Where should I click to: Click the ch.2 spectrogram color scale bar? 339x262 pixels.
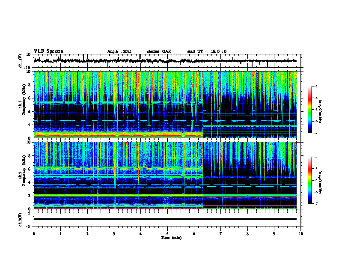[x=309, y=180]
